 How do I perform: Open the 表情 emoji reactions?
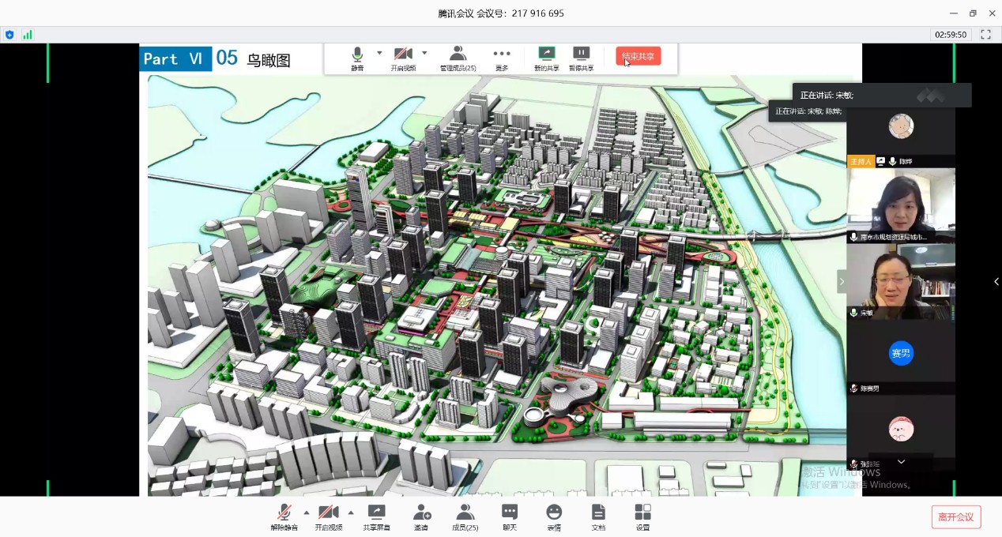554,516
